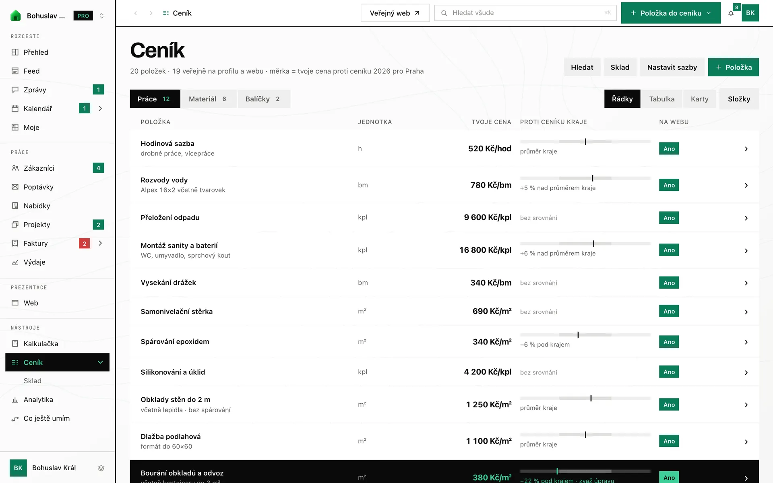This screenshot has height=483, width=773.
Task: Open the Feed sidebar icon
Action: 15,71
